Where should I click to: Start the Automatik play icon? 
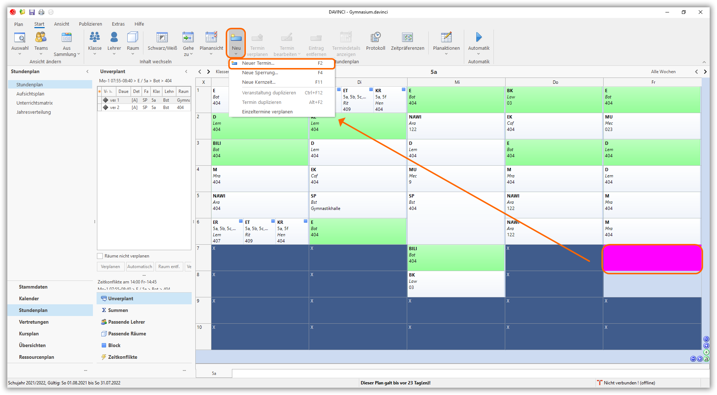[478, 37]
